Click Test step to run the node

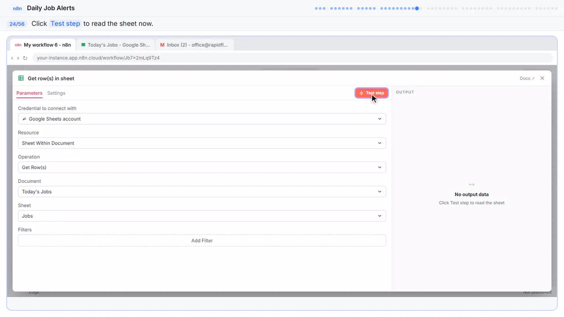(x=371, y=93)
